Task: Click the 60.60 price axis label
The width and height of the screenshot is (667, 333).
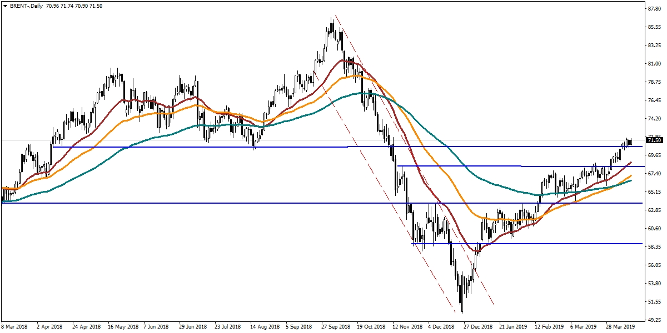Action: pos(654,229)
